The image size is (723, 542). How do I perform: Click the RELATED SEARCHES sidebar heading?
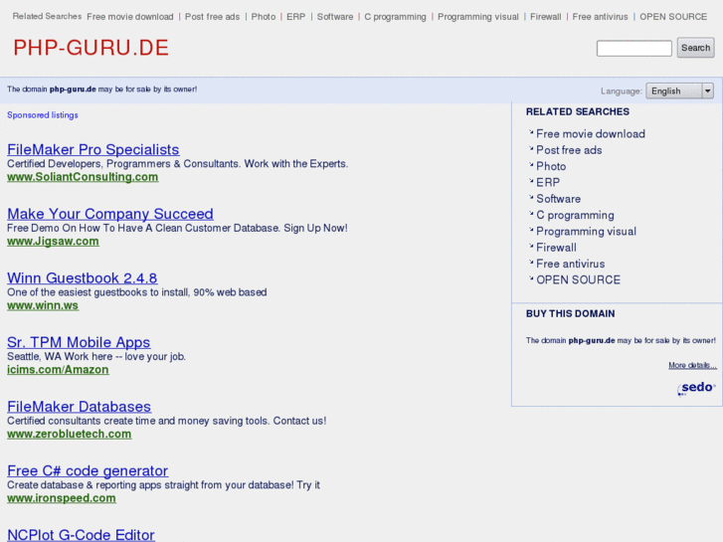pyautogui.click(x=577, y=111)
